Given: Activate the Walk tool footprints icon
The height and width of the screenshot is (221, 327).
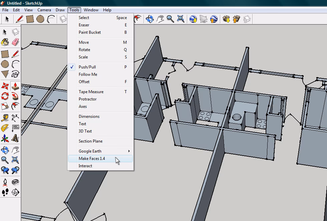Looking at the screenshot, I should pyautogui.click(x=5, y=192).
